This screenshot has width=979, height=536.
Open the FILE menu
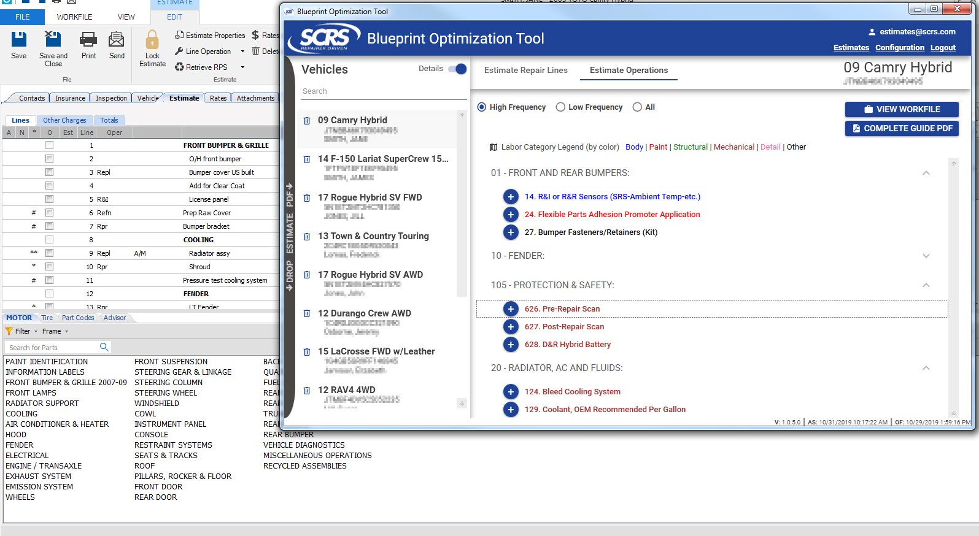pyautogui.click(x=23, y=17)
